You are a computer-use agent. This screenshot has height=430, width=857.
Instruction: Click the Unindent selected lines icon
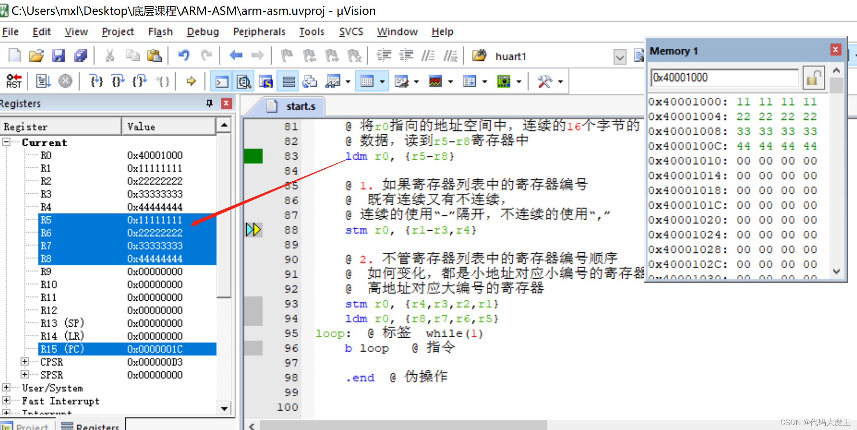406,55
